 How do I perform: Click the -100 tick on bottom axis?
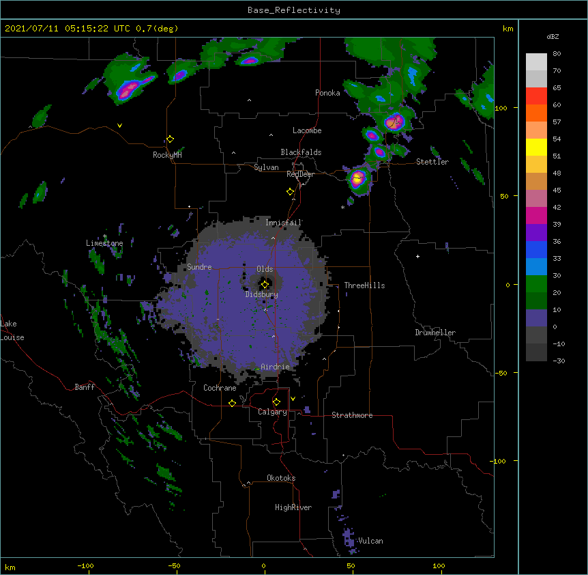coord(85,565)
